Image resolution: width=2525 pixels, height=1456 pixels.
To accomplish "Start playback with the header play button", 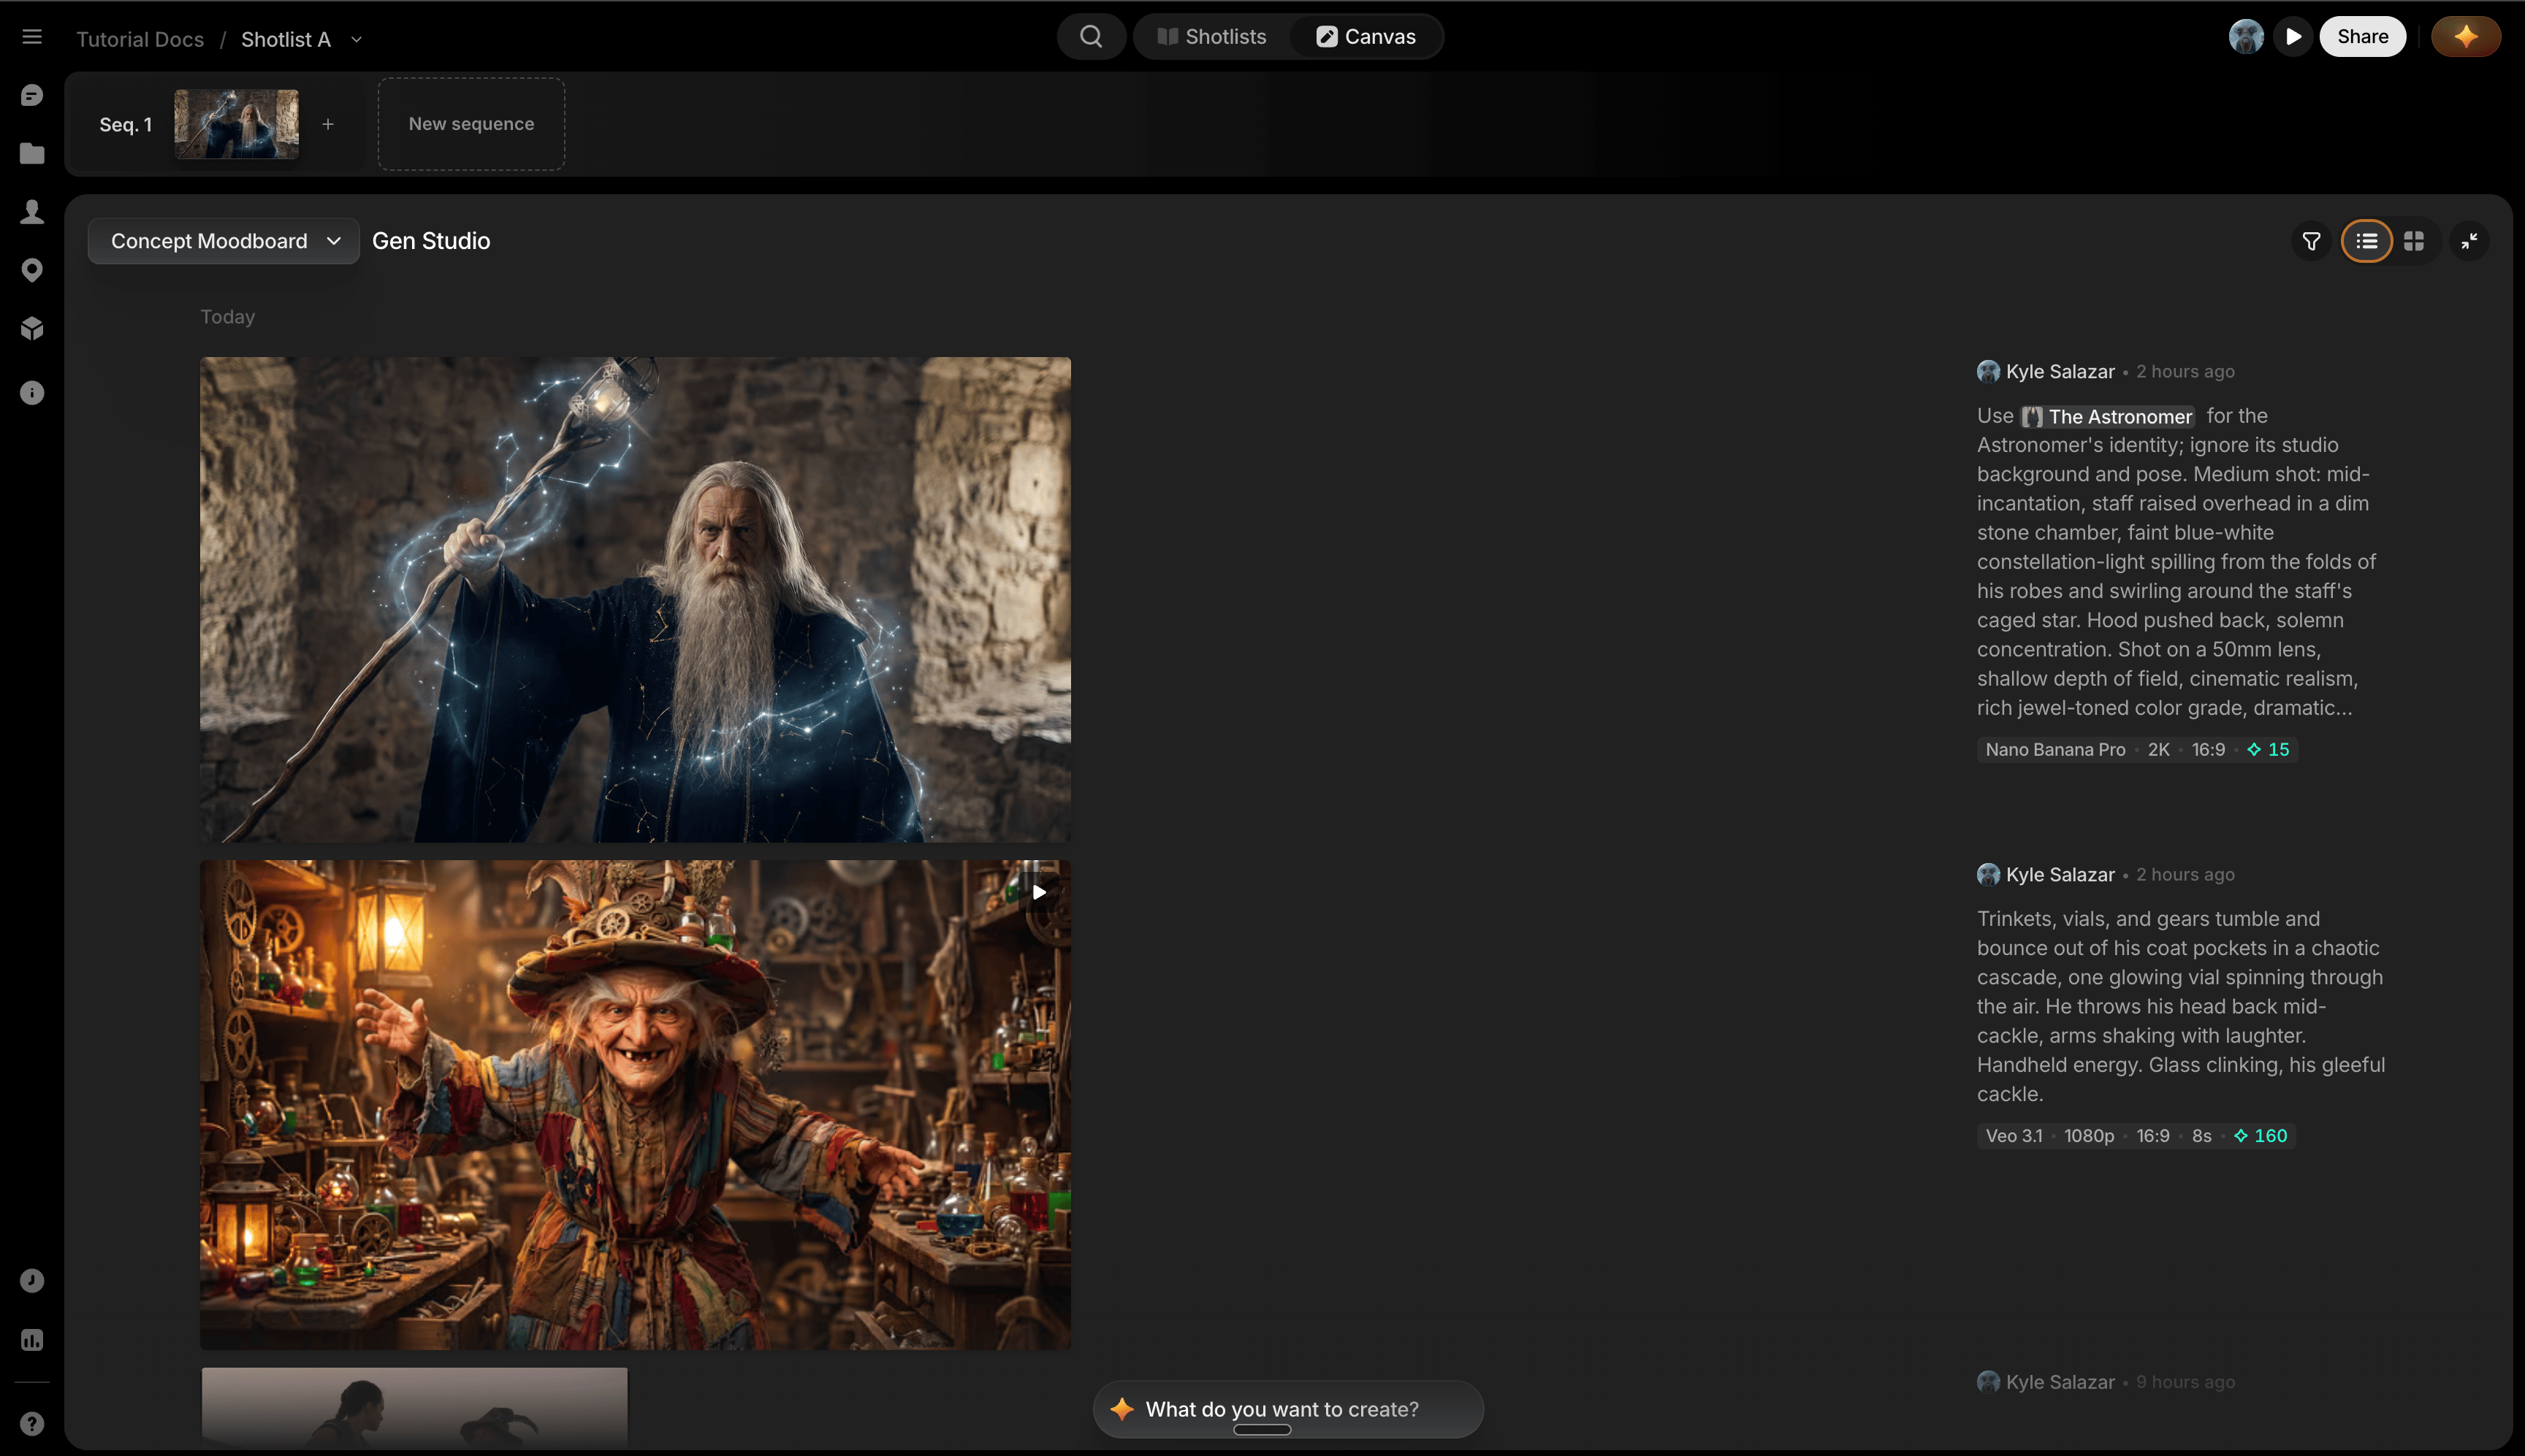I will click(x=2293, y=37).
